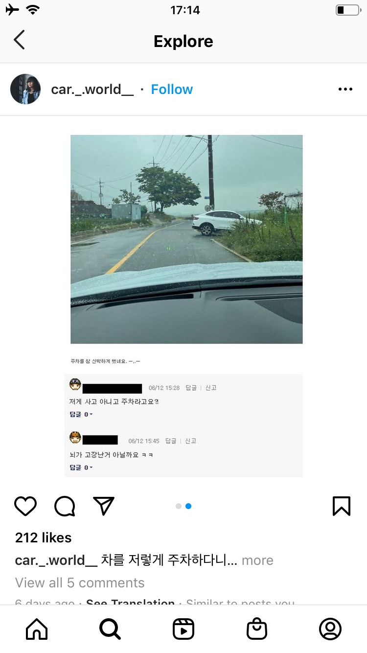Save the post with the bookmark icon
The height and width of the screenshot is (653, 367).
click(341, 506)
